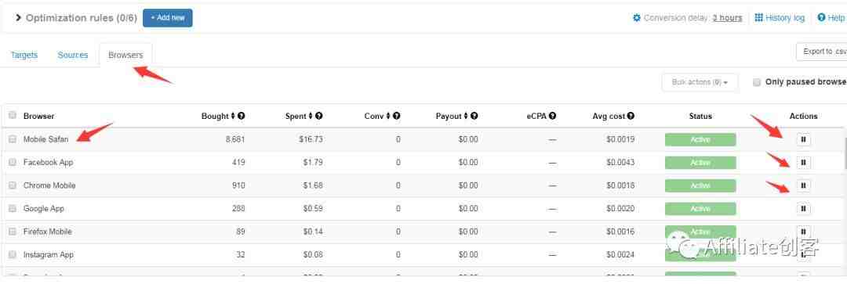Screen dimensions: 847x284
Task: Pause the Mobile Safari browser row
Action: (x=803, y=139)
